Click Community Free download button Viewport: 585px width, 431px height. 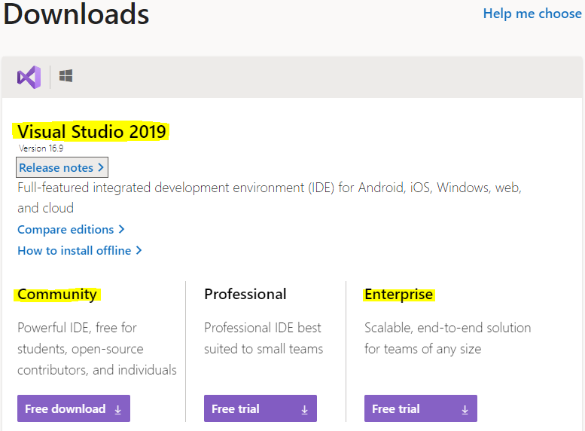click(x=74, y=408)
